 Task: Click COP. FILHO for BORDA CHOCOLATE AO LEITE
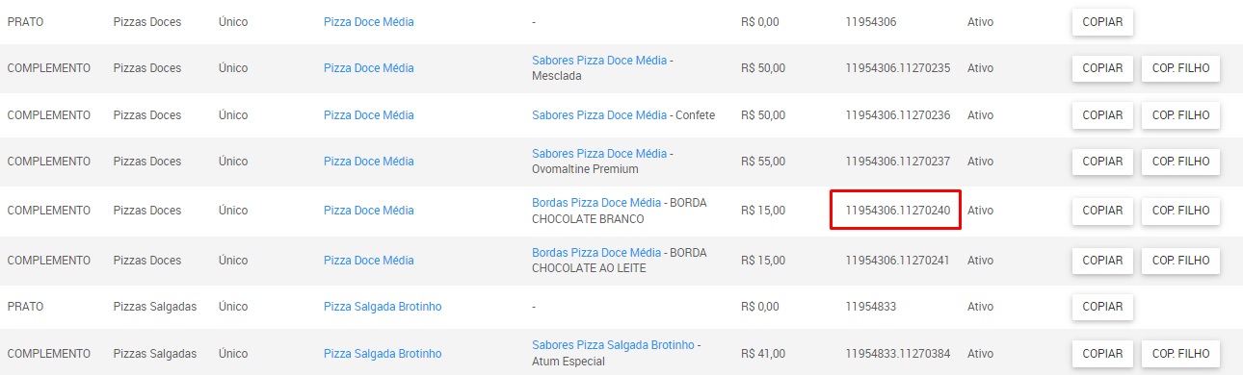point(1180,261)
